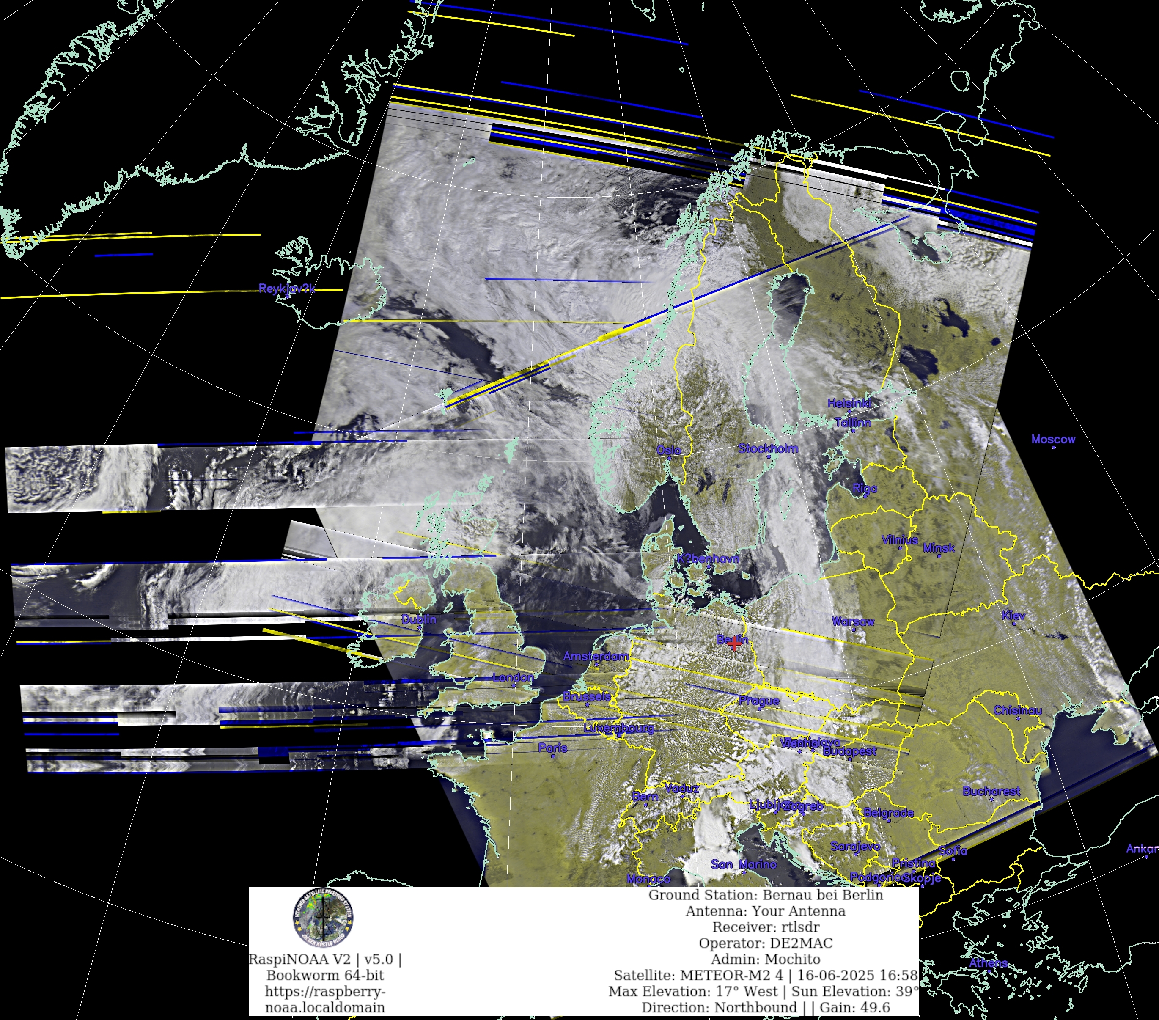Click the Helsinki city label
This screenshot has height=1020, width=1159.
tap(849, 403)
